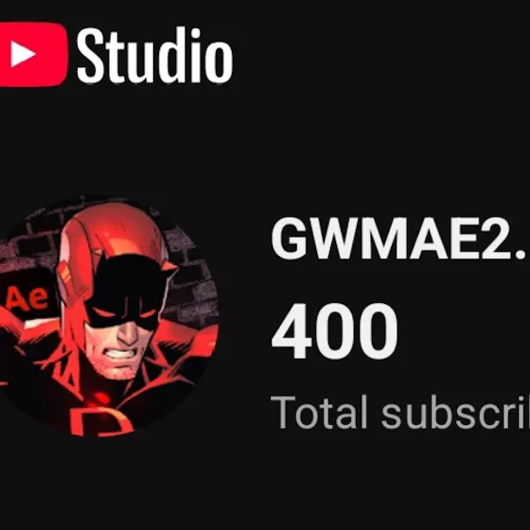
Task: Click the word Total under 400
Action: click(x=319, y=412)
